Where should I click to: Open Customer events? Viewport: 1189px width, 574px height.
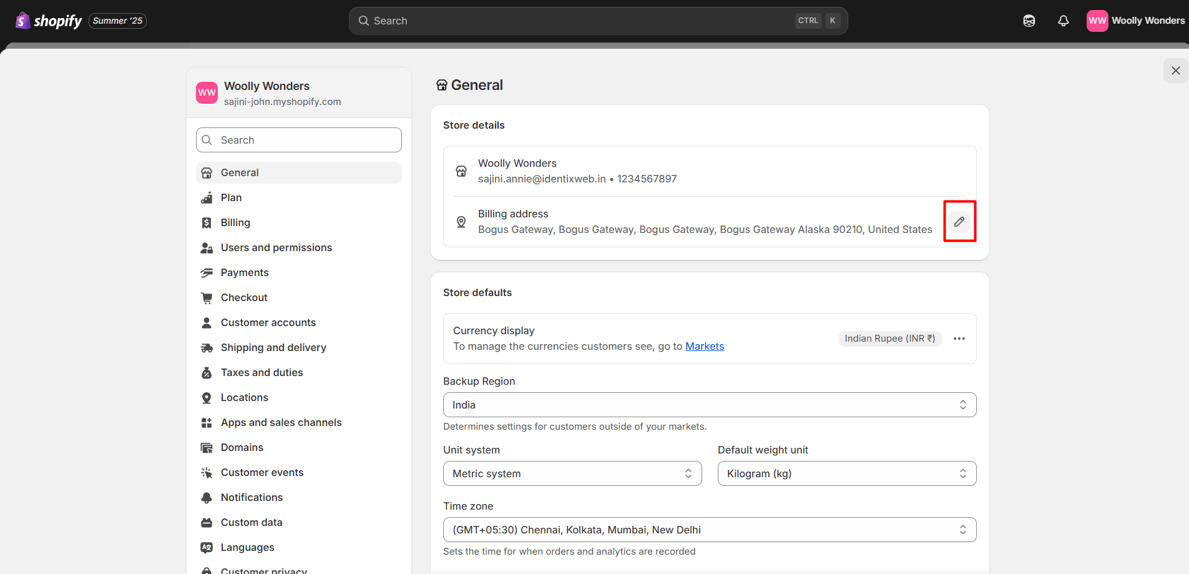(299, 472)
